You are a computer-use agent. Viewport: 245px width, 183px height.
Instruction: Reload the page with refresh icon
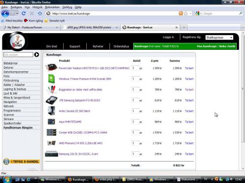tap(24, 14)
